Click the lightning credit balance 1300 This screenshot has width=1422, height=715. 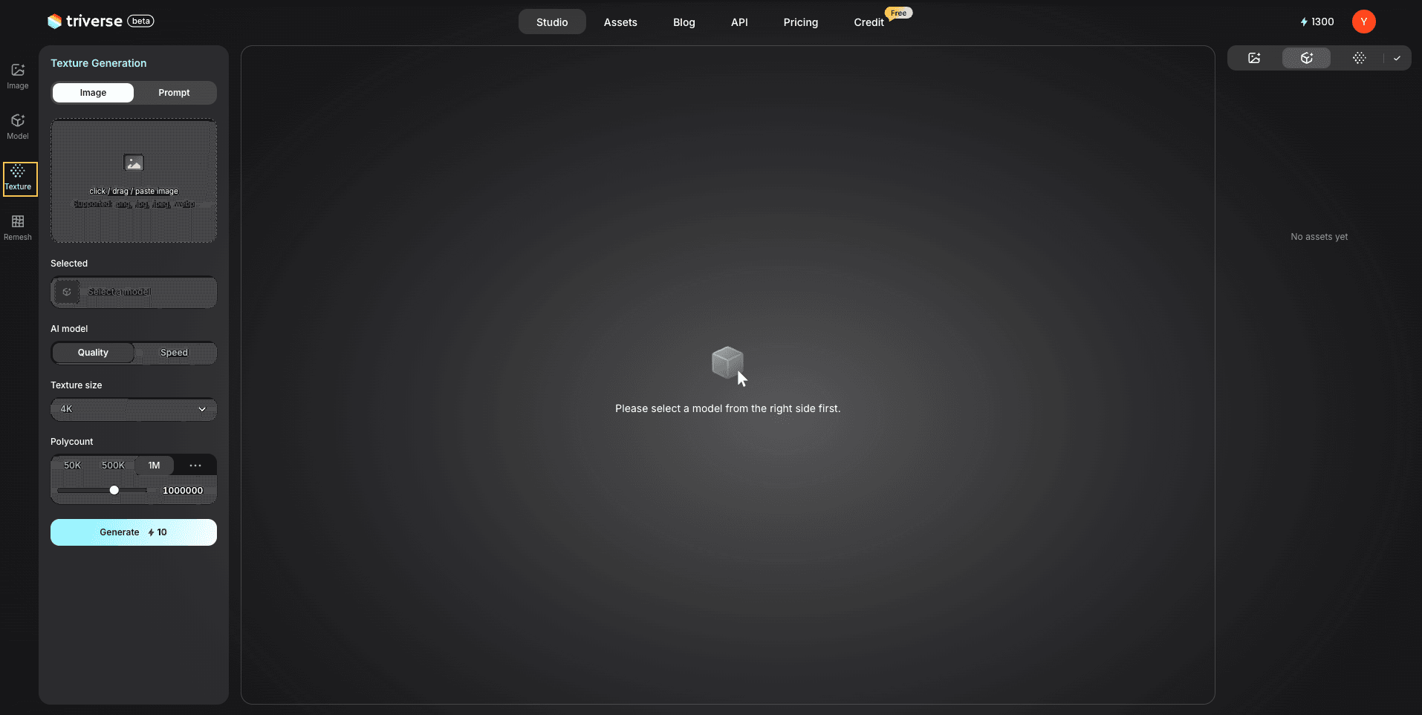[x=1317, y=22]
